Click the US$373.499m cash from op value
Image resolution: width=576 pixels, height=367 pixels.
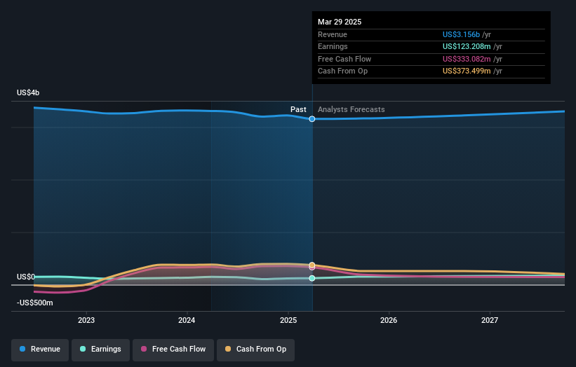point(467,71)
